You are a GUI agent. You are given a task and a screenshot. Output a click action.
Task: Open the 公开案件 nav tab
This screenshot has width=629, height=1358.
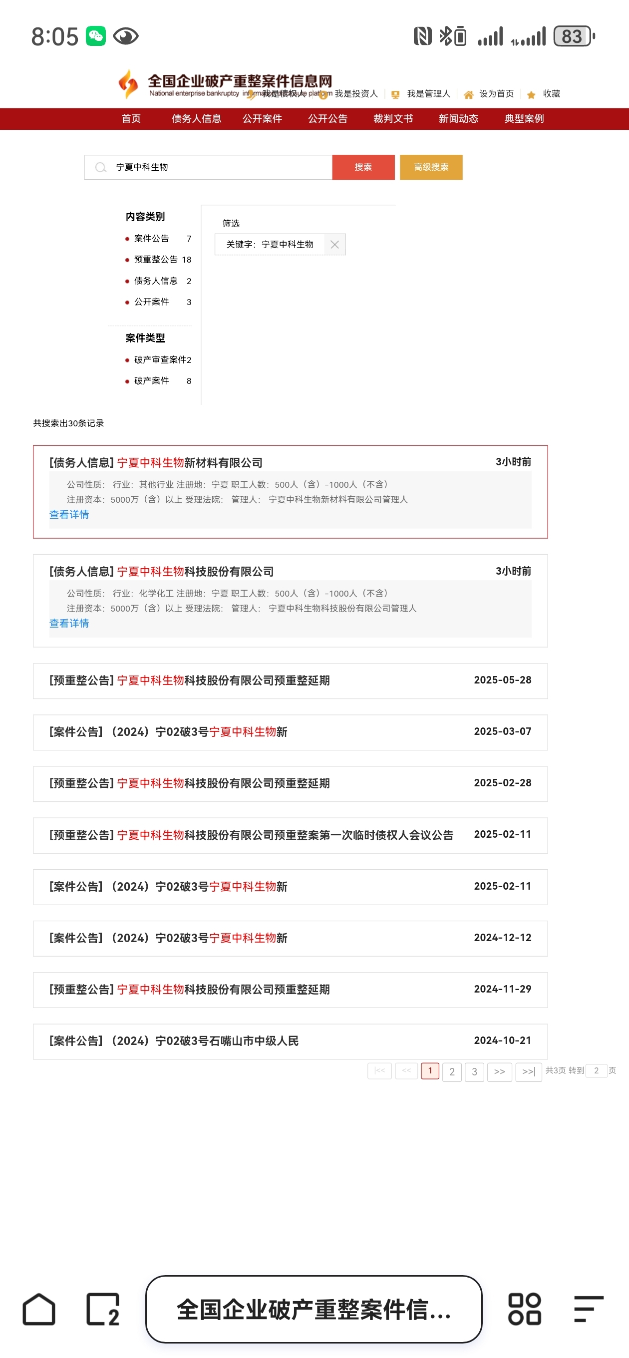[x=262, y=119]
